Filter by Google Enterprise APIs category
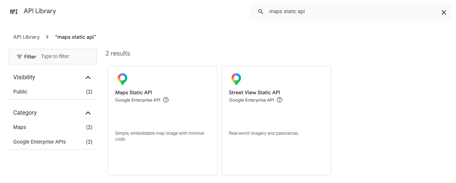 53,142
